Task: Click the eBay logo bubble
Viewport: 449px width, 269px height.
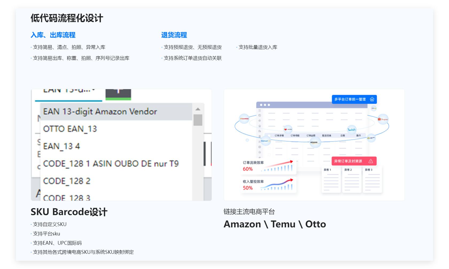Action: click(374, 108)
